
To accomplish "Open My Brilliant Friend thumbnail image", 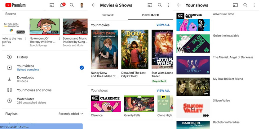I will 193,87.
